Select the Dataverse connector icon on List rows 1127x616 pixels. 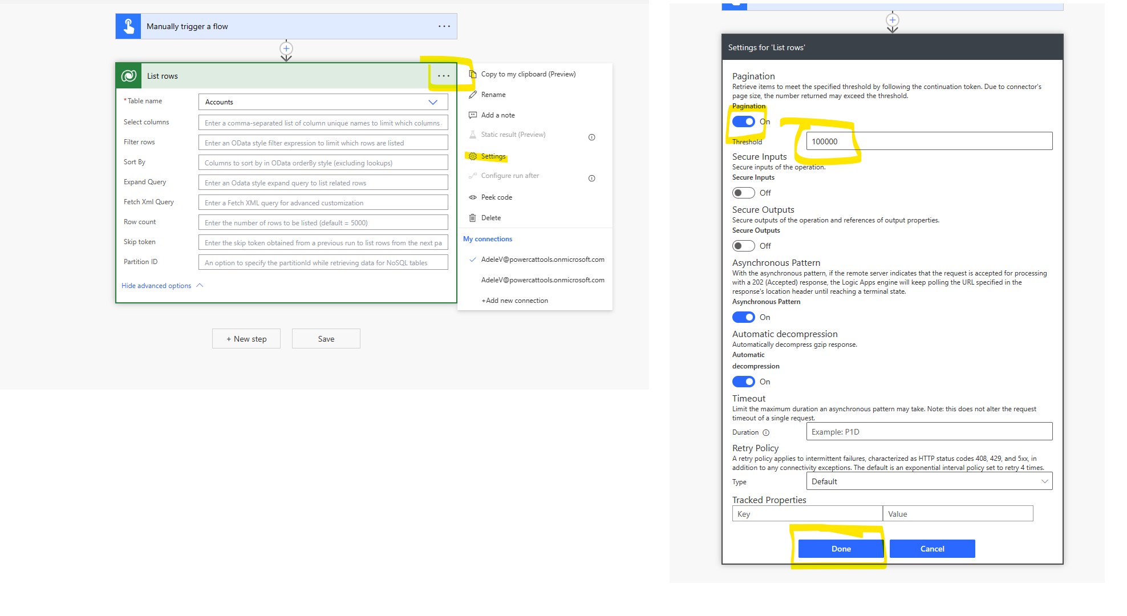[128, 75]
